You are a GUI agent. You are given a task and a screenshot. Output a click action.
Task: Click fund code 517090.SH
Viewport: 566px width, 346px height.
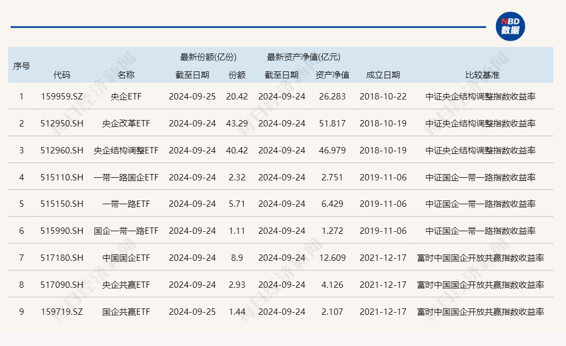62,285
